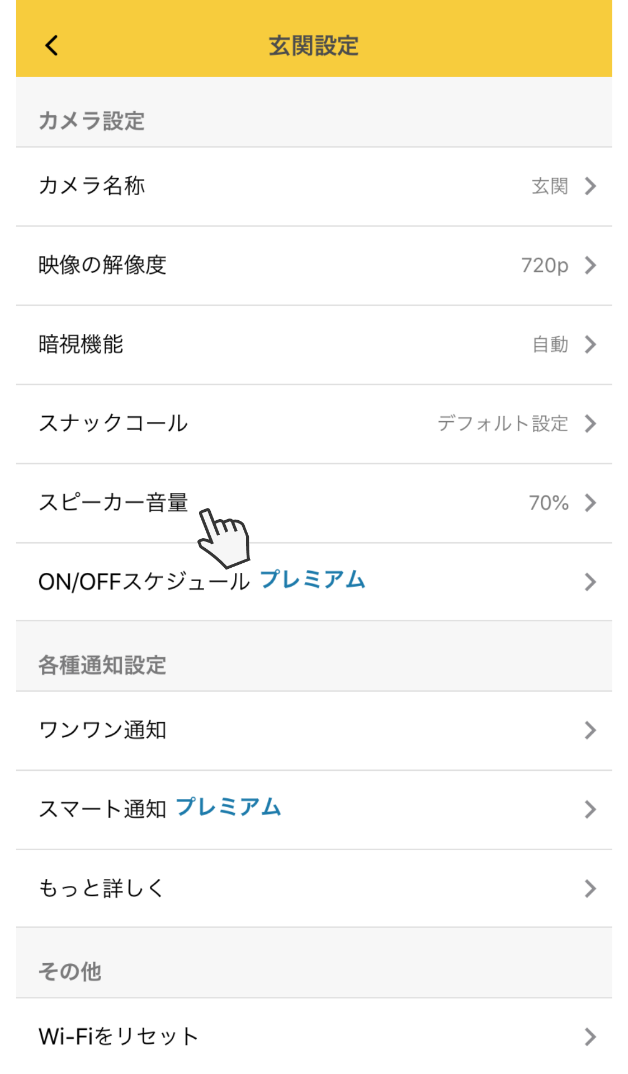This screenshot has width=628, height=1074.
Task: Click chevron next to 玄関 camera name
Action: [590, 186]
